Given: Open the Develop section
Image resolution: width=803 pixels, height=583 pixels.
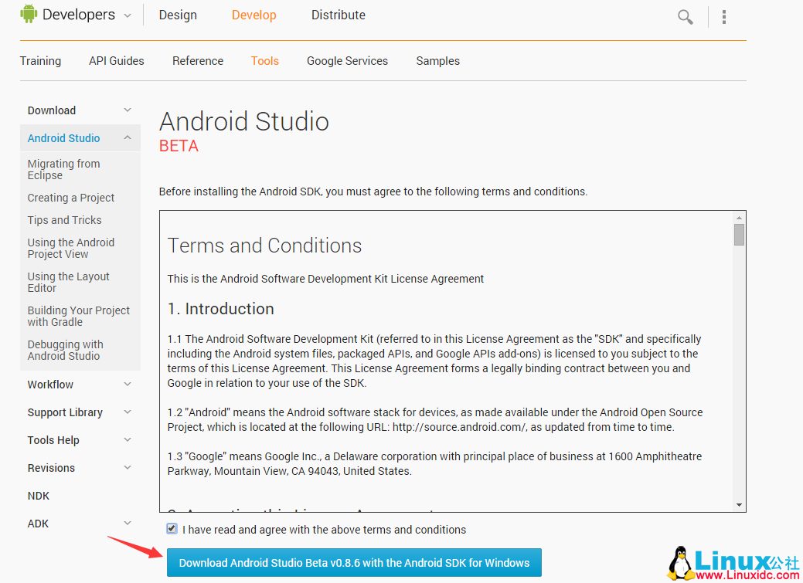Looking at the screenshot, I should (x=254, y=15).
